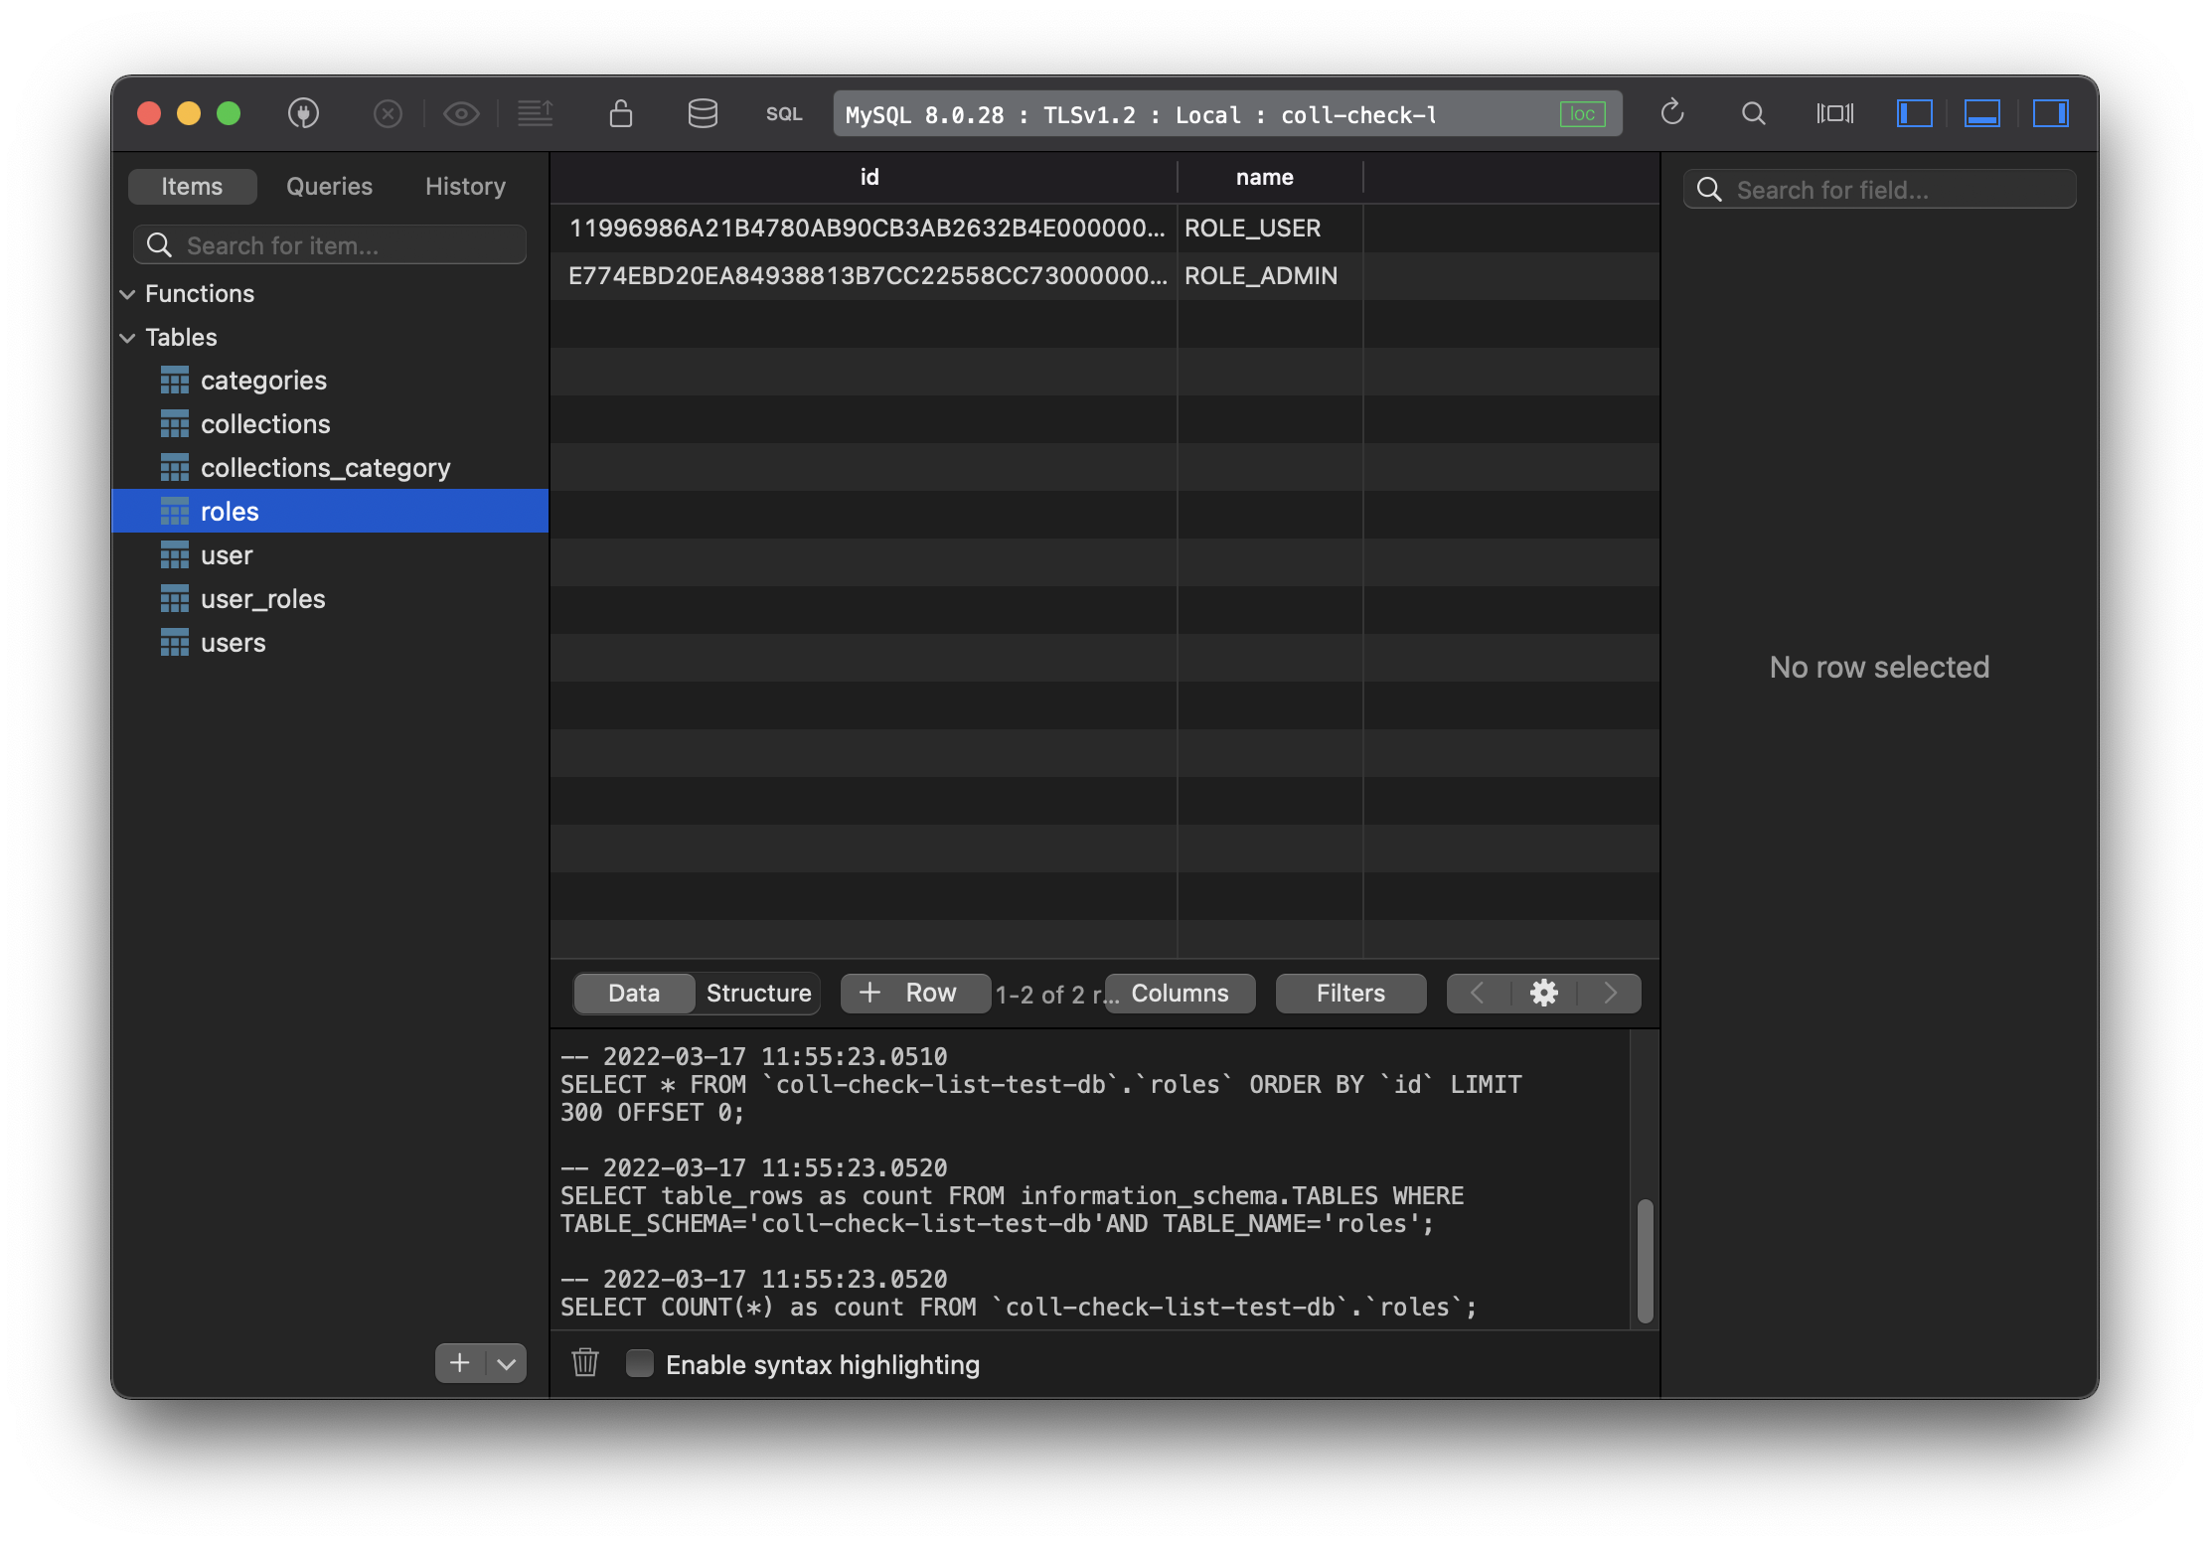This screenshot has height=1546, width=2210.
Task: Click the unlock padlock icon
Action: (621, 113)
